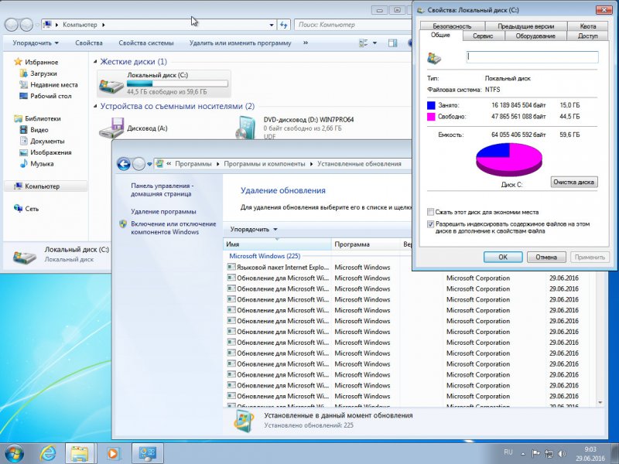Show more toolbar commands chevron
619x464 pixels.
306,43
